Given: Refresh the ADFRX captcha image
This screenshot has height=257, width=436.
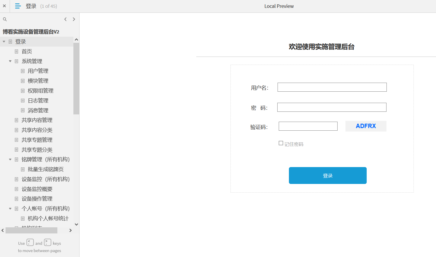Looking at the screenshot, I should tap(366, 126).
